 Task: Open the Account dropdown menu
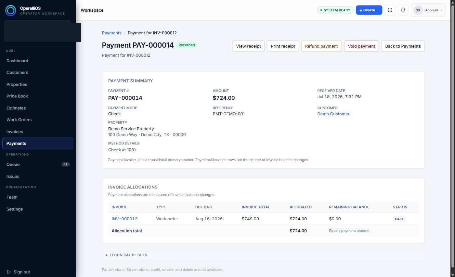[428, 10]
